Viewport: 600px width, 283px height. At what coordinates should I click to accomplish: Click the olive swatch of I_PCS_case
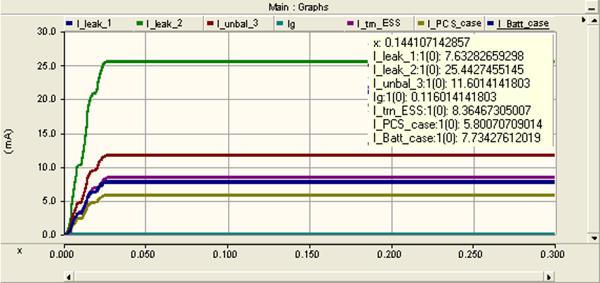coord(421,24)
